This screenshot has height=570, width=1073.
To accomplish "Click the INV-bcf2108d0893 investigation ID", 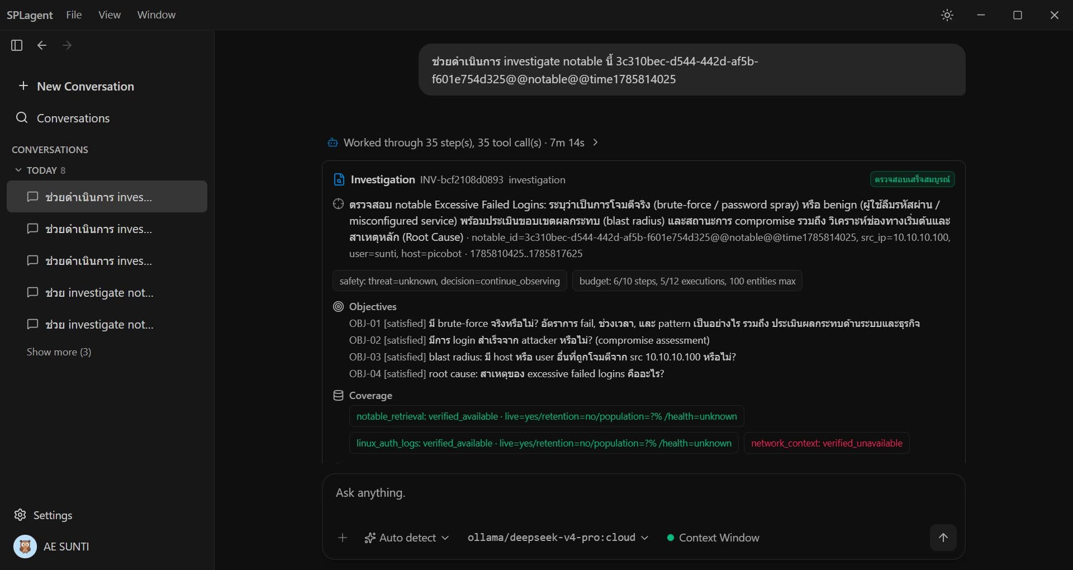I will tap(462, 179).
